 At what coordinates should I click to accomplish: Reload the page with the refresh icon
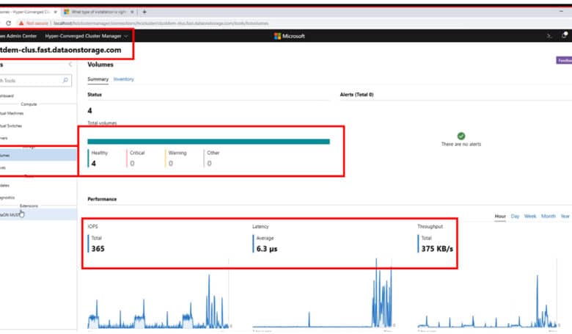[8, 23]
